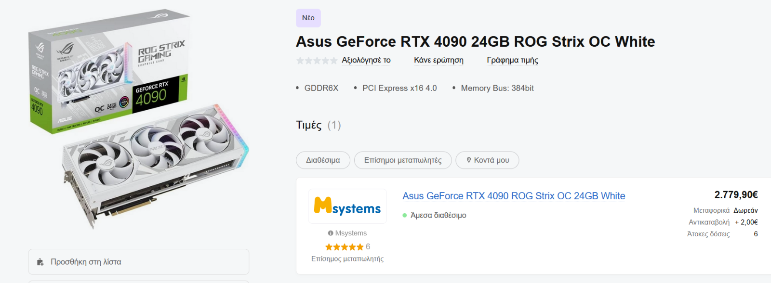Click 'GDDR6X' spec text
The width and height of the screenshot is (771, 283).
[321, 88]
